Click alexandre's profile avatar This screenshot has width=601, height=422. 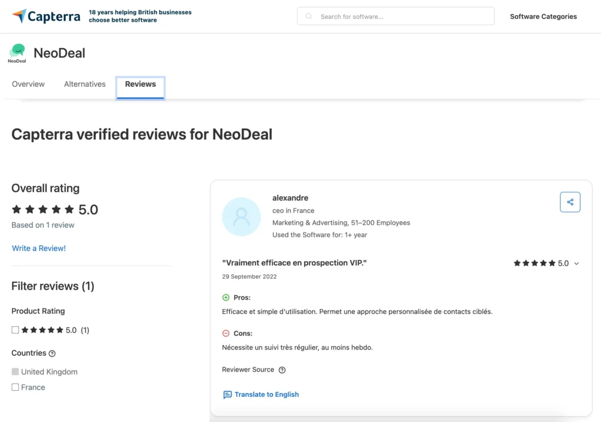[241, 217]
